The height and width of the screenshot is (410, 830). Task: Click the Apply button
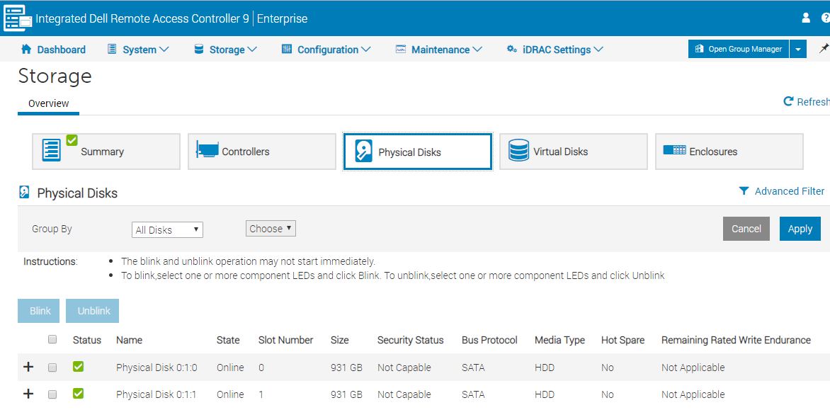tap(800, 229)
